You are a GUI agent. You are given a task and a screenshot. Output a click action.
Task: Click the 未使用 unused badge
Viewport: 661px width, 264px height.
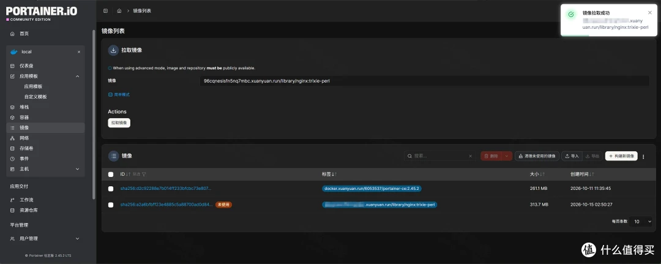click(x=224, y=205)
